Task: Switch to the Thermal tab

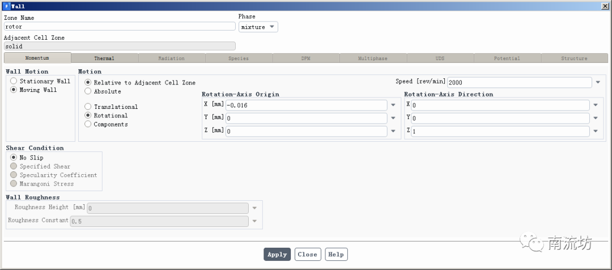Action: click(x=105, y=58)
